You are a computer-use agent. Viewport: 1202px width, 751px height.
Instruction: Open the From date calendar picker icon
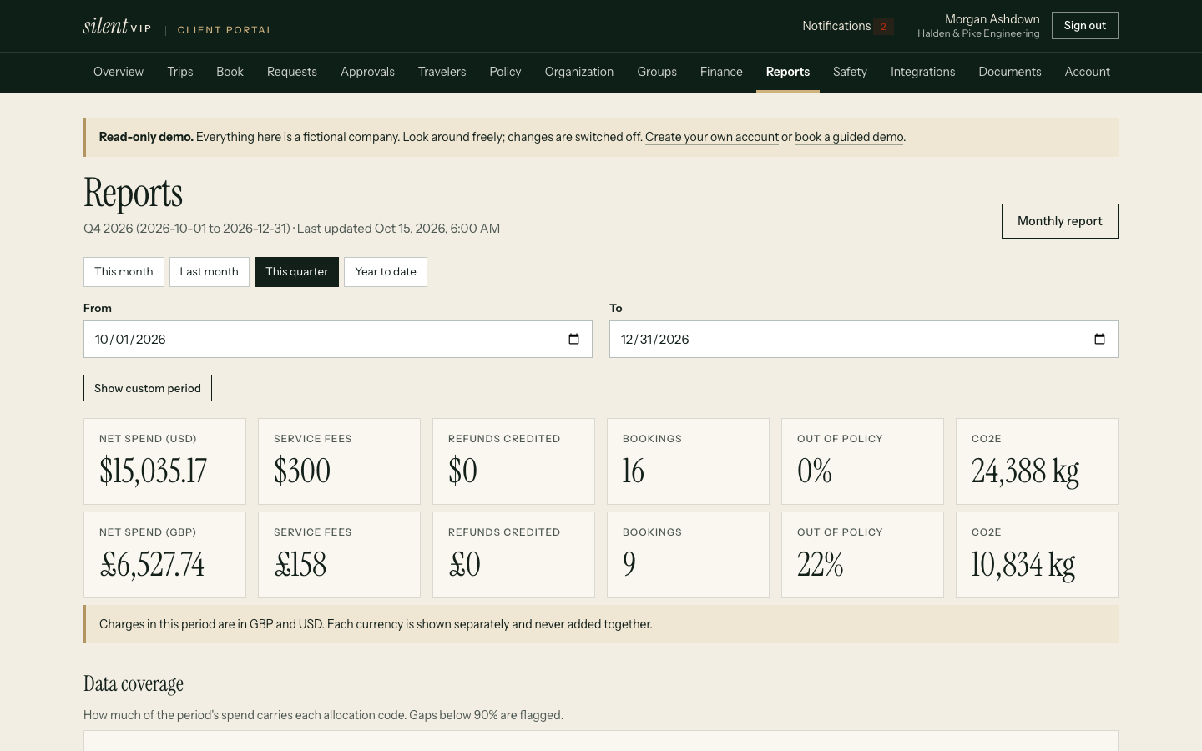coord(573,339)
